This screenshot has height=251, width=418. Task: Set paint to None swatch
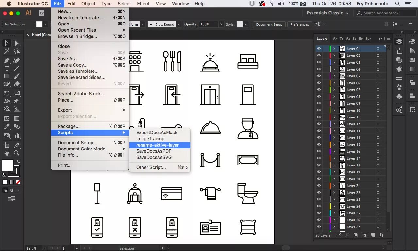coord(18,182)
